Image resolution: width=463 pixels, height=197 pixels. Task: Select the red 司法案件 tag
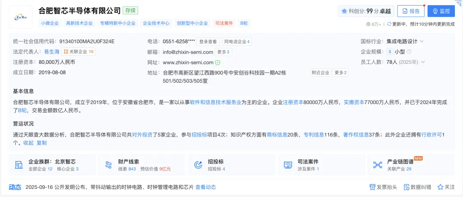(224, 23)
